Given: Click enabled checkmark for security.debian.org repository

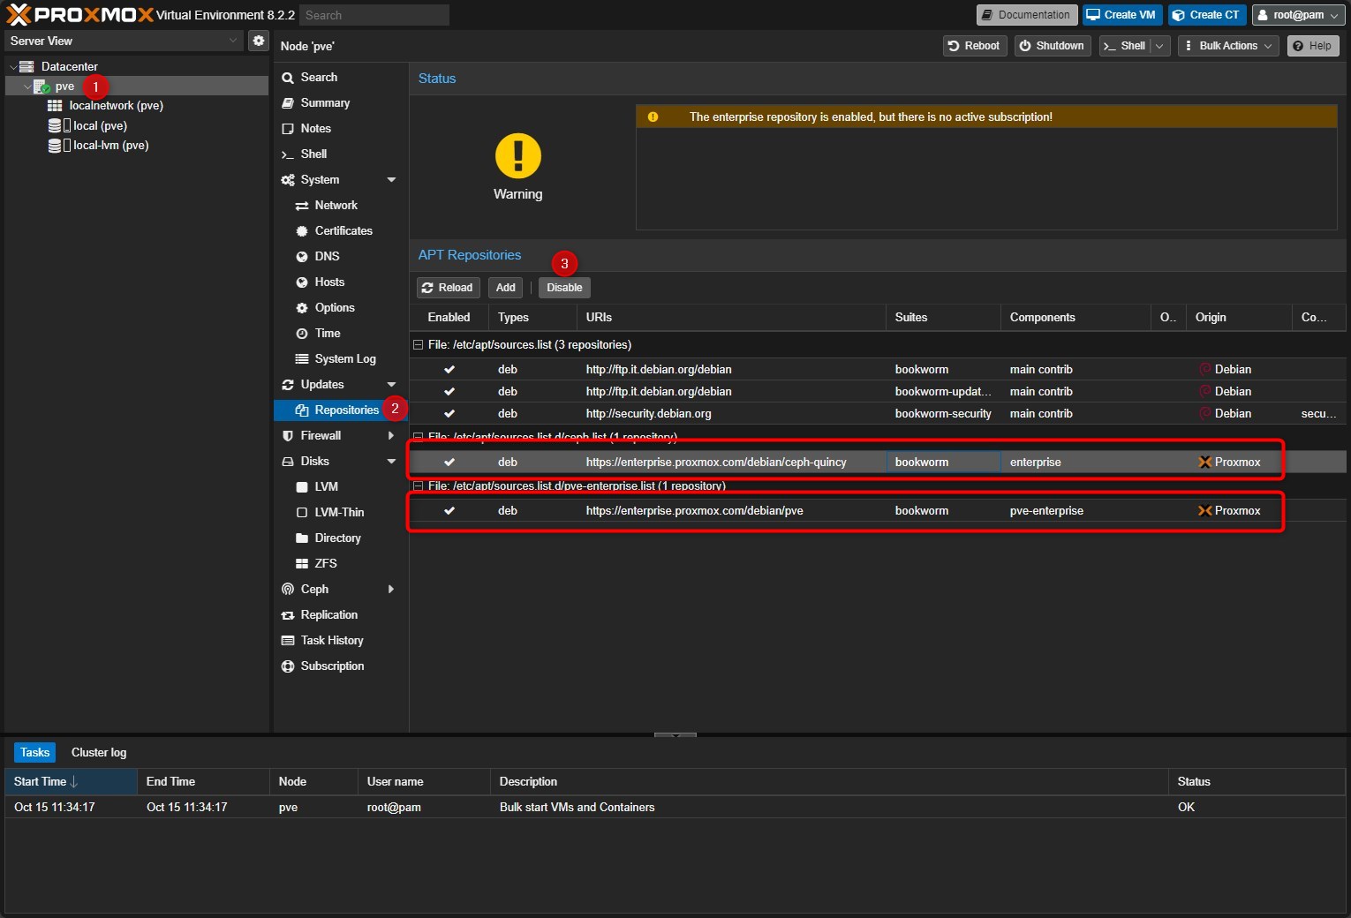Looking at the screenshot, I should 449,414.
